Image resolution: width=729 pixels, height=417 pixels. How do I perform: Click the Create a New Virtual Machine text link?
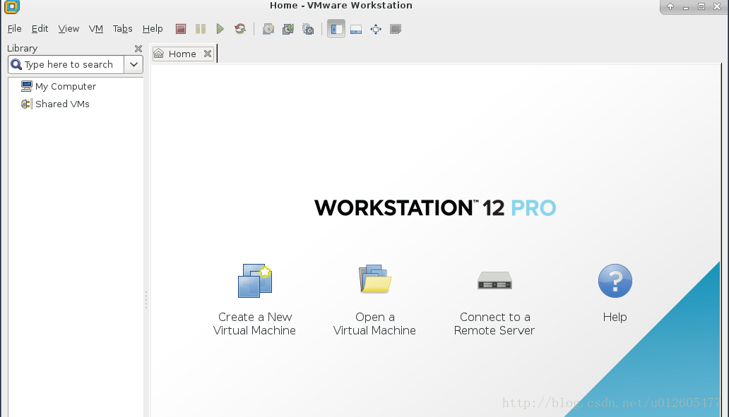coord(254,324)
